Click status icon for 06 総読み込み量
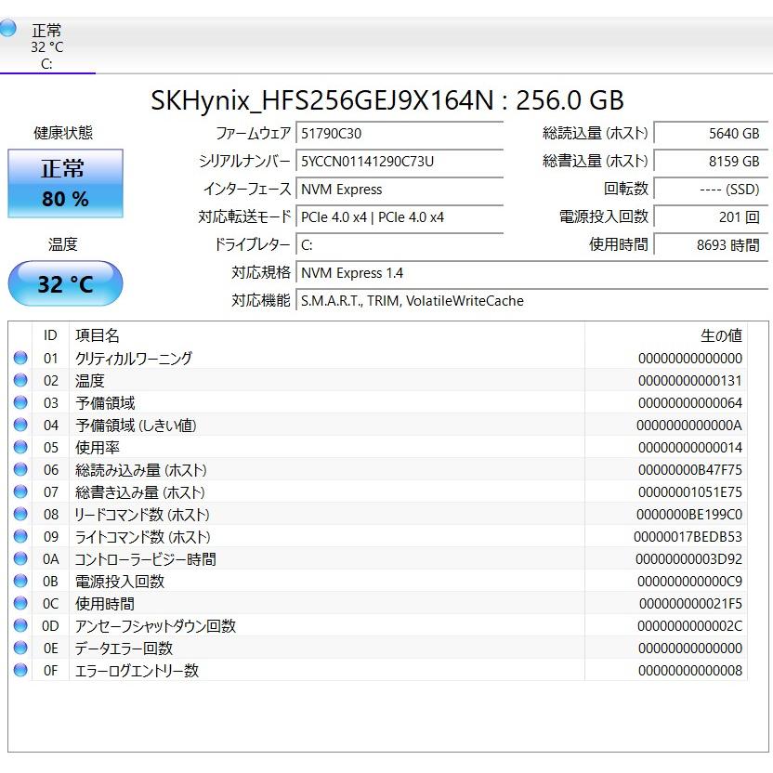This screenshot has width=773, height=773. 20,469
